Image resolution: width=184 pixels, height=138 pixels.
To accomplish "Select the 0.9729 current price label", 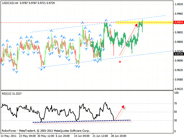I will pyautogui.click(x=179, y=54).
